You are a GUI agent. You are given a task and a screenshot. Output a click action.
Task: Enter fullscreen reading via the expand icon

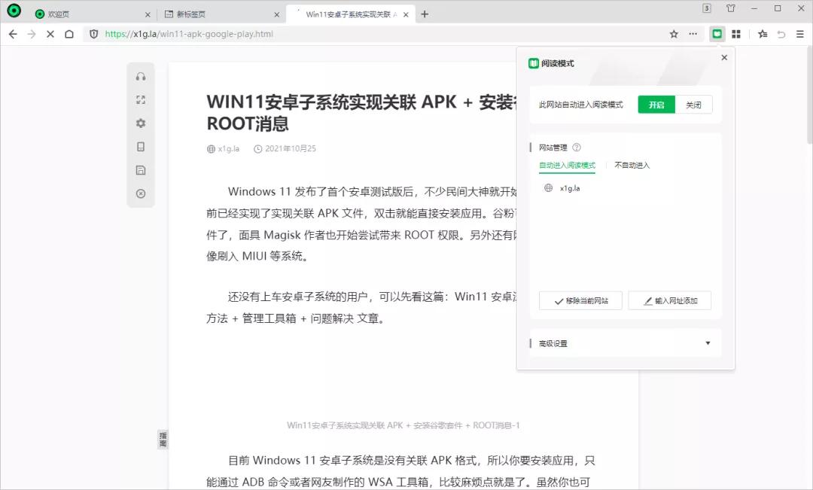click(x=140, y=99)
